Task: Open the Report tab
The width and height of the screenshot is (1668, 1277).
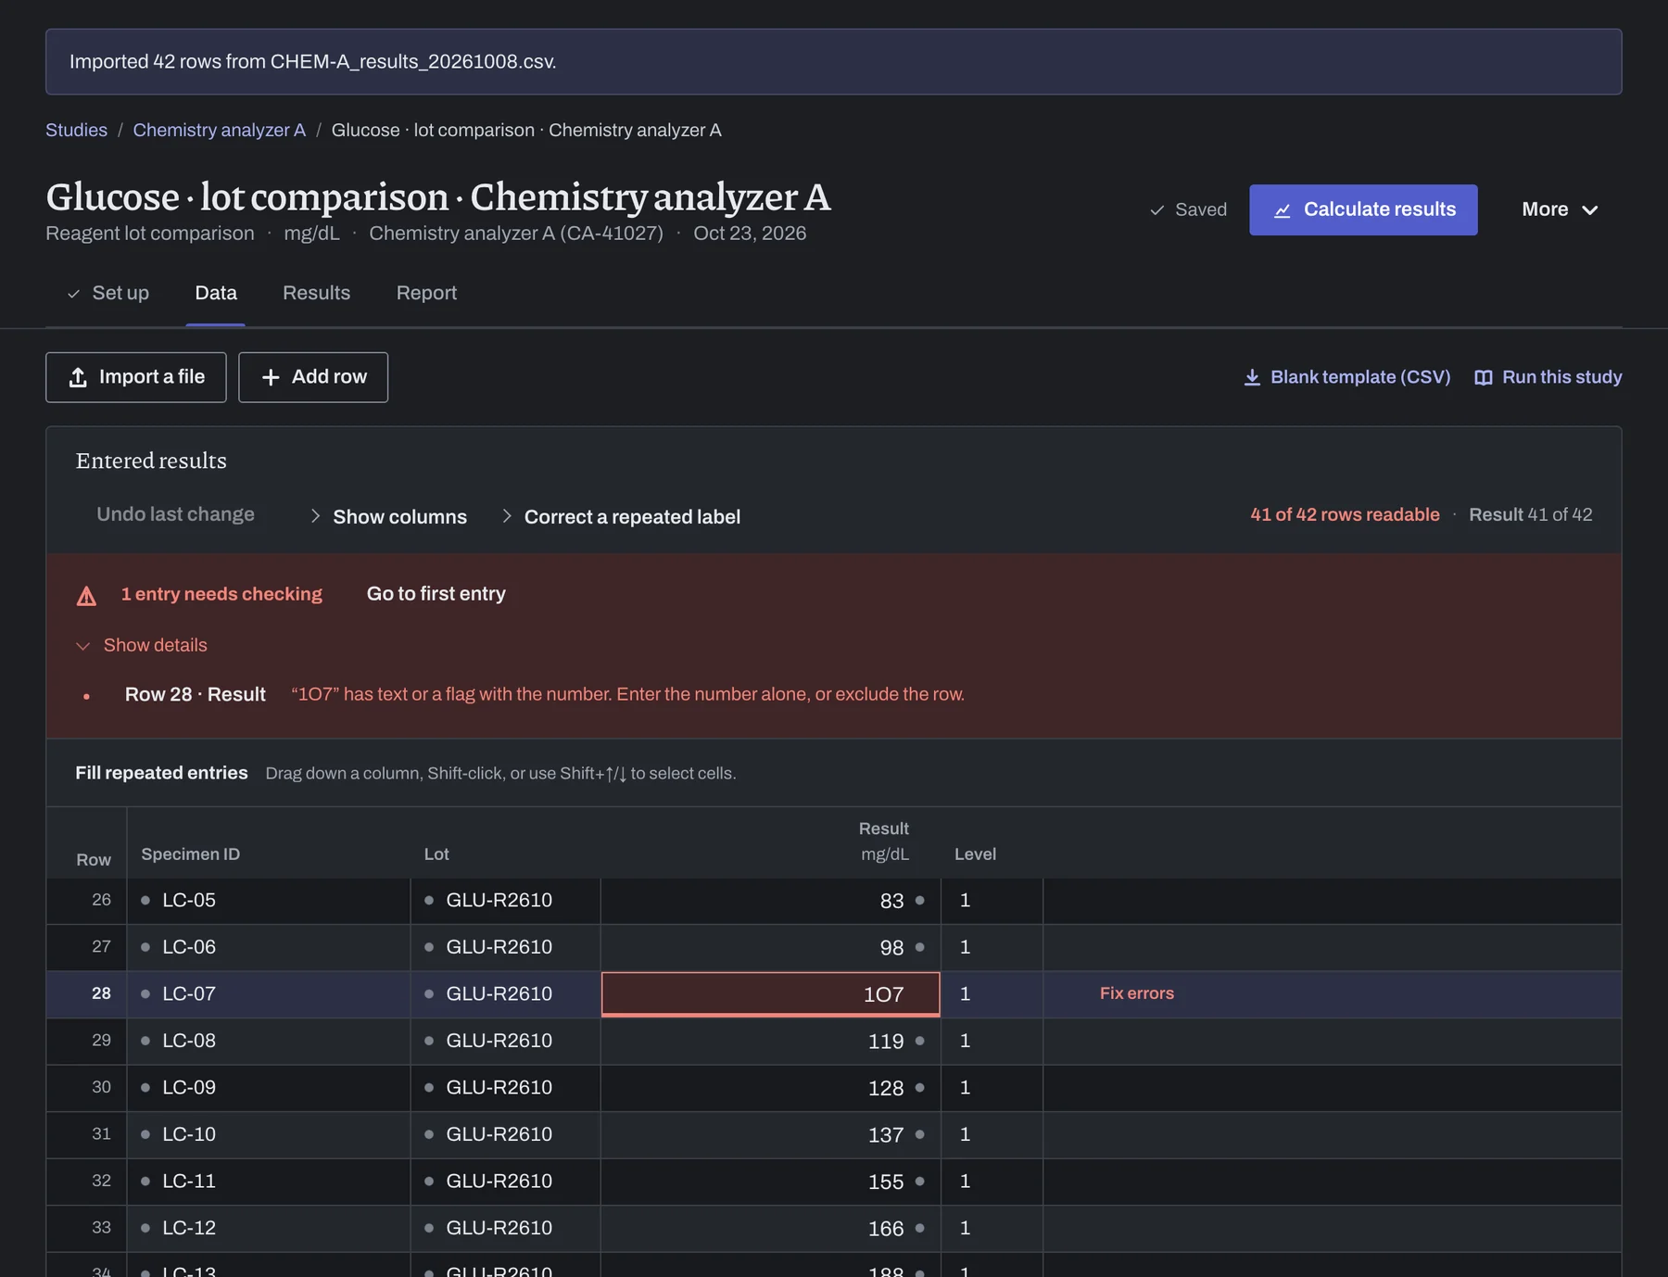Action: click(x=426, y=293)
